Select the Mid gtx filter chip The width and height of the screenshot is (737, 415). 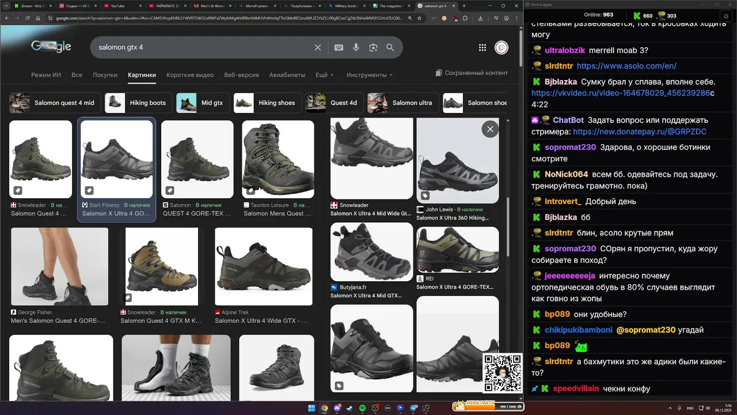point(203,103)
